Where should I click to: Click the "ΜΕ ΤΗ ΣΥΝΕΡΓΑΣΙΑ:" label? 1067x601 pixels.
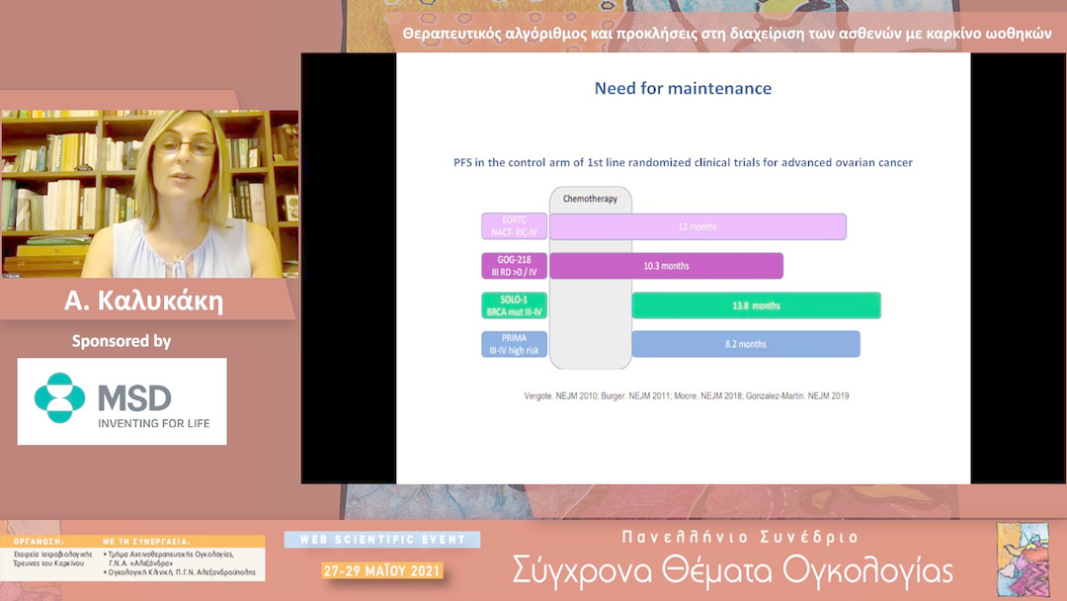coord(146,542)
